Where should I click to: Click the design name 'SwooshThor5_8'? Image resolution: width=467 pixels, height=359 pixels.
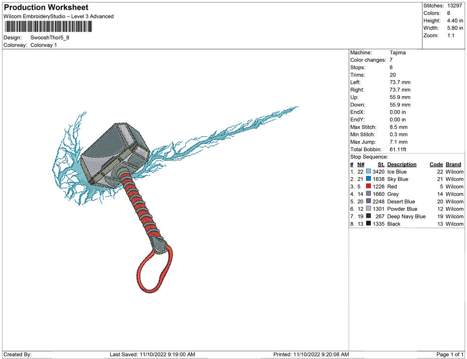(x=50, y=38)
